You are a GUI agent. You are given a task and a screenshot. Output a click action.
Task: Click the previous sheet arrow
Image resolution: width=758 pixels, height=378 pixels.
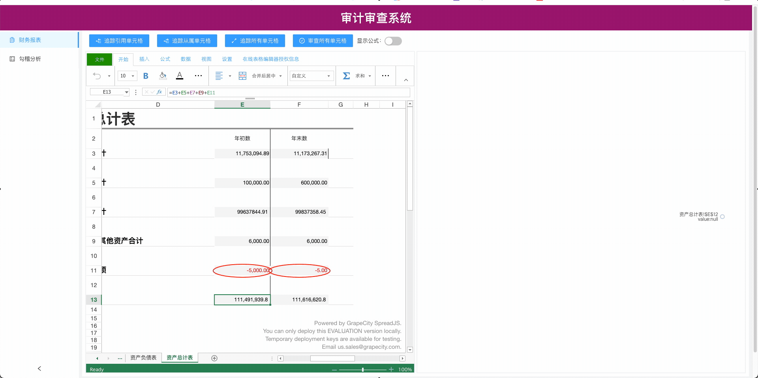point(97,358)
